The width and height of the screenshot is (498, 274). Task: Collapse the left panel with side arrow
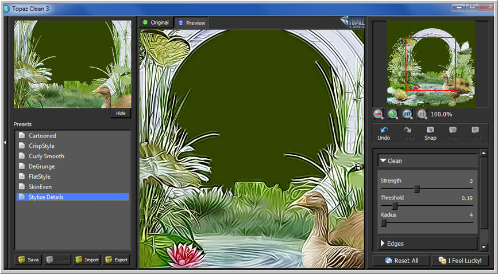[5, 143]
